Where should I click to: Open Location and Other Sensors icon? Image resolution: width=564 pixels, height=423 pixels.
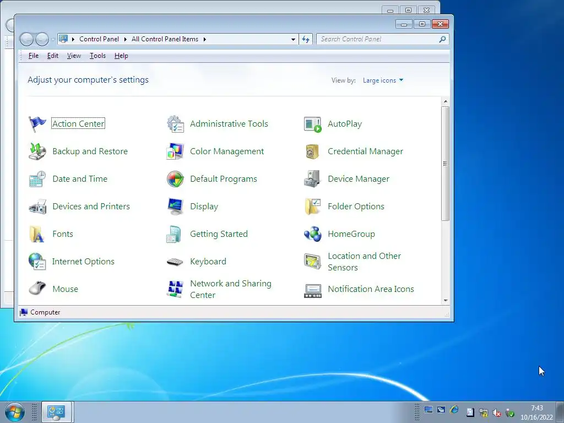[313, 262]
